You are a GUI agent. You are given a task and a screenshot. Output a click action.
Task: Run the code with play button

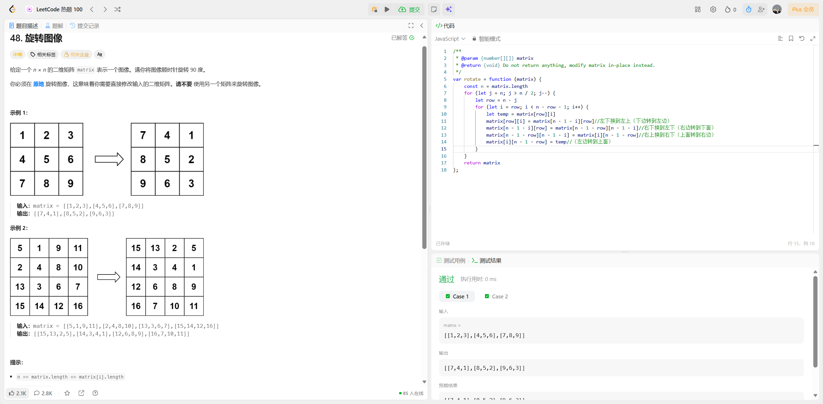tap(387, 9)
